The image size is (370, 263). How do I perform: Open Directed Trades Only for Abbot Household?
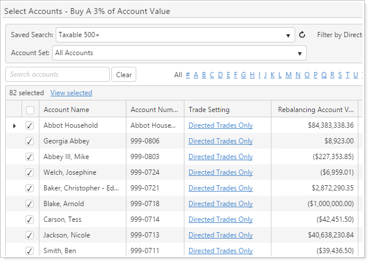[x=220, y=125]
